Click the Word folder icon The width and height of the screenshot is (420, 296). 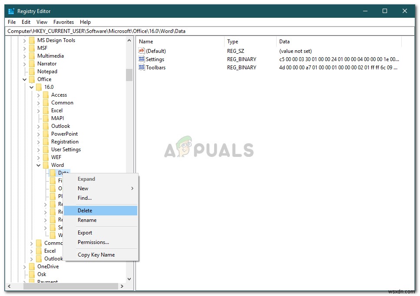(46, 165)
